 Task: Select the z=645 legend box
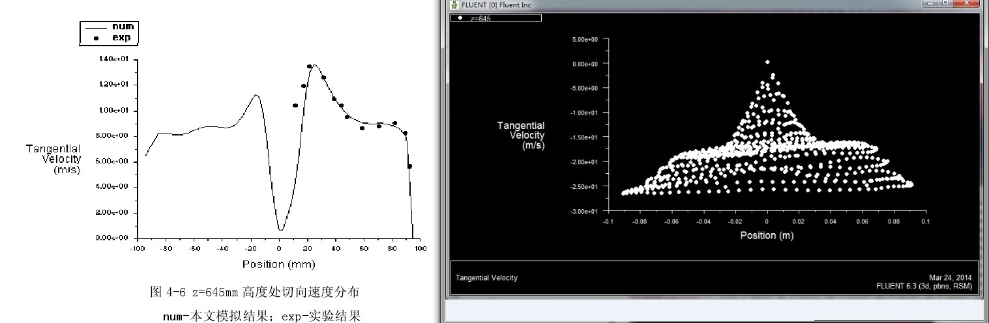point(495,18)
